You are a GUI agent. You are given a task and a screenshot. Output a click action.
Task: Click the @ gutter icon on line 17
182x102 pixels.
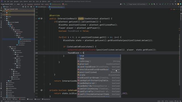(42, 18)
